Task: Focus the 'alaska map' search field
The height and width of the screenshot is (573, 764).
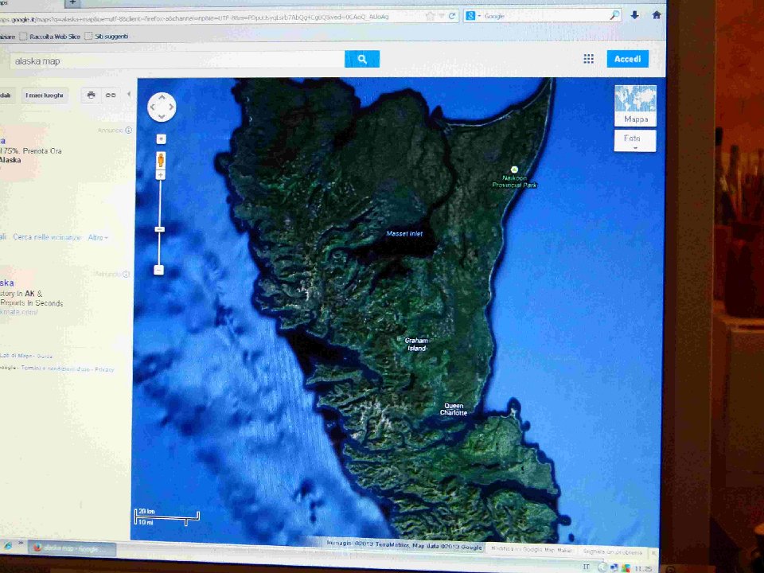Action: coord(177,60)
